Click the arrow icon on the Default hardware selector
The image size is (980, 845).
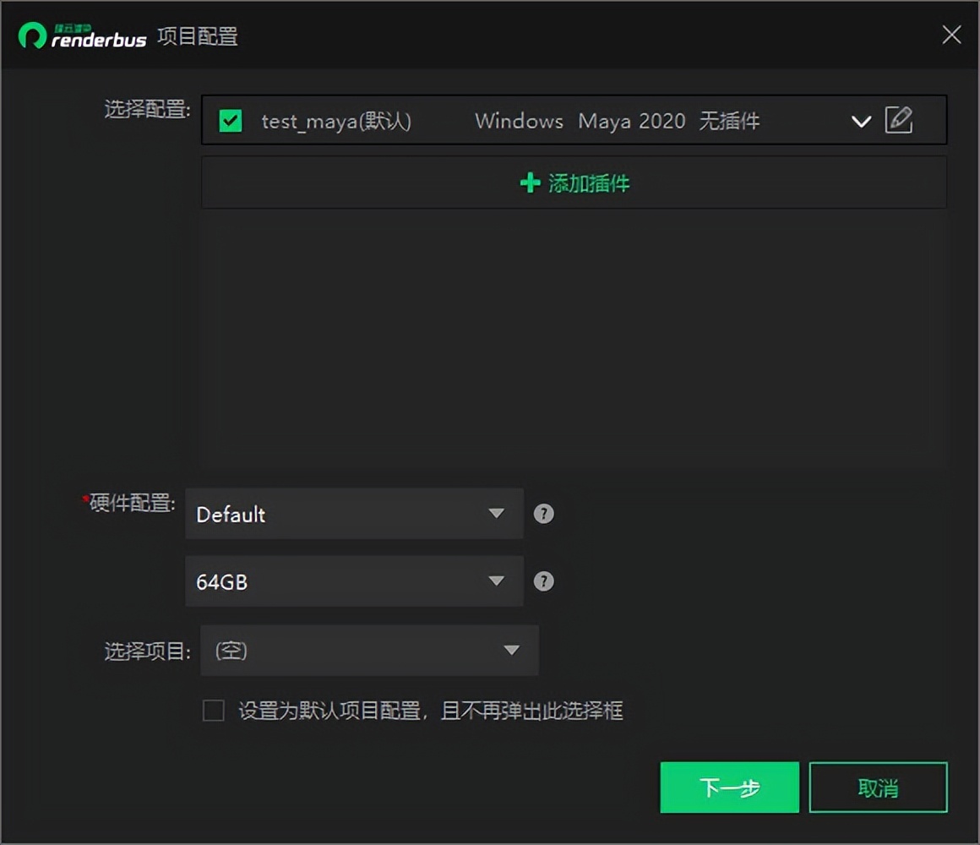tap(498, 514)
